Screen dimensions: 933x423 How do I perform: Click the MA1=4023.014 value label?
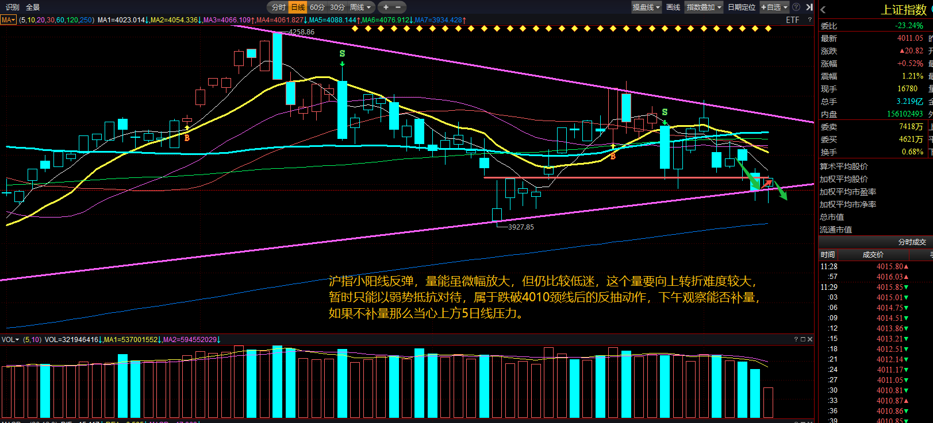click(123, 20)
